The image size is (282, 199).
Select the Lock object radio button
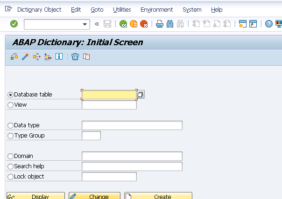pos(10,177)
